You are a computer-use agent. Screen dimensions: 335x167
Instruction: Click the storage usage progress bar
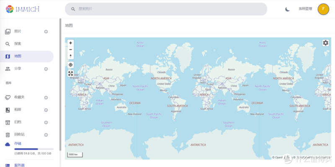click(34, 149)
